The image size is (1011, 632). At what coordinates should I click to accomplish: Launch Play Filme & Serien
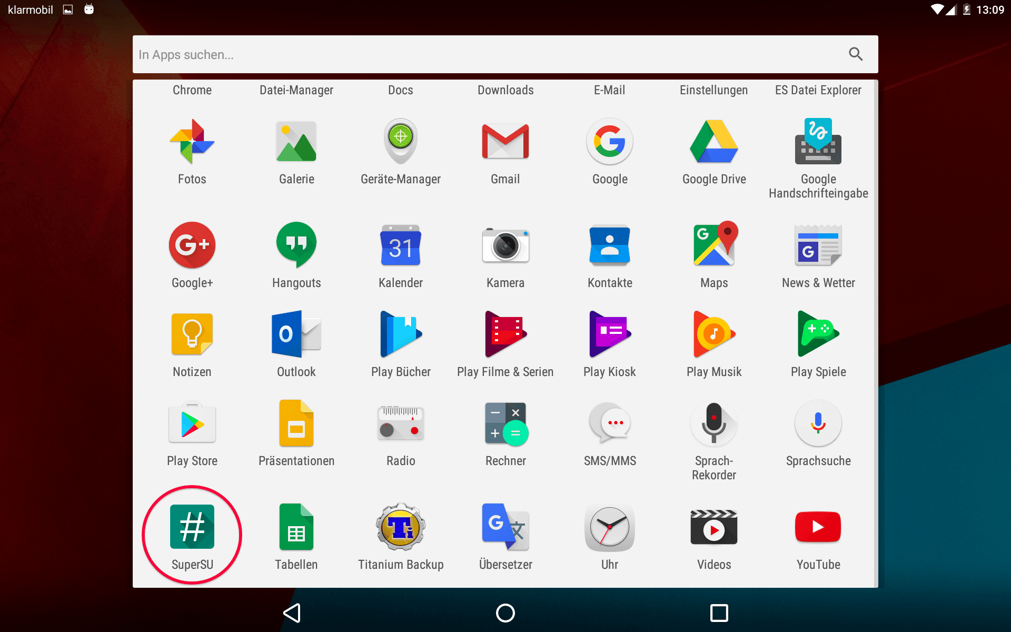click(x=506, y=334)
